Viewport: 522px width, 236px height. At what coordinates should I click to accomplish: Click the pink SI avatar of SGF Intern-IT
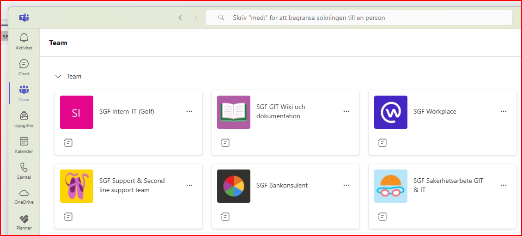click(77, 112)
